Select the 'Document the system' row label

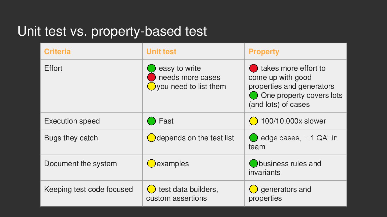point(80,164)
